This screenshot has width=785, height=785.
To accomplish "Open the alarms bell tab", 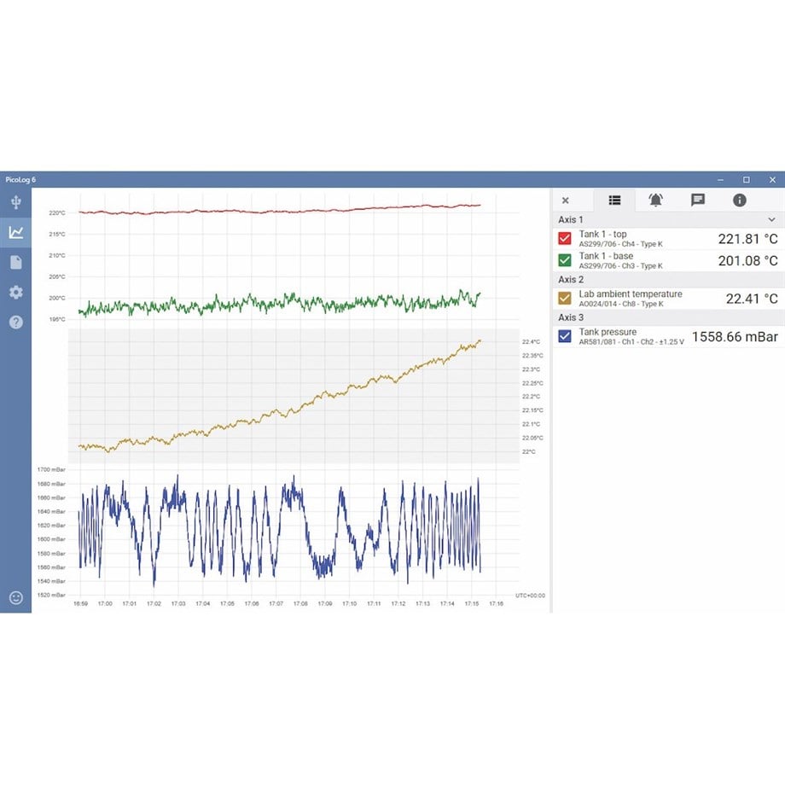I will click(x=656, y=201).
